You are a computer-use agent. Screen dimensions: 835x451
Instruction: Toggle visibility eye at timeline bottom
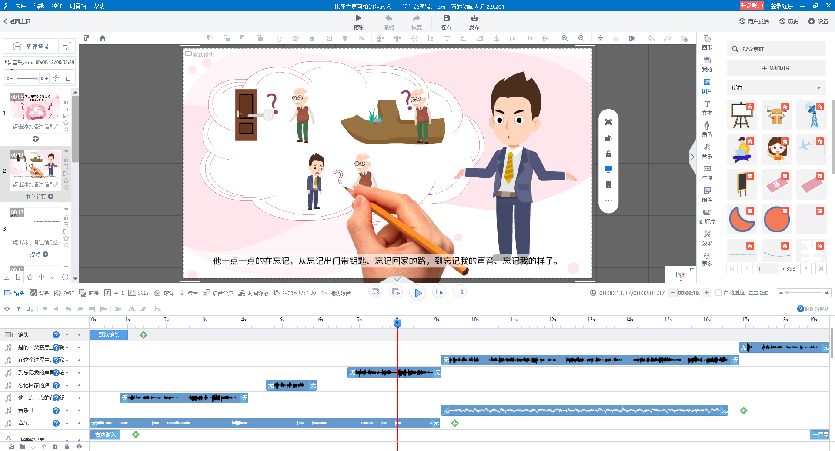pyautogui.click(x=79, y=447)
